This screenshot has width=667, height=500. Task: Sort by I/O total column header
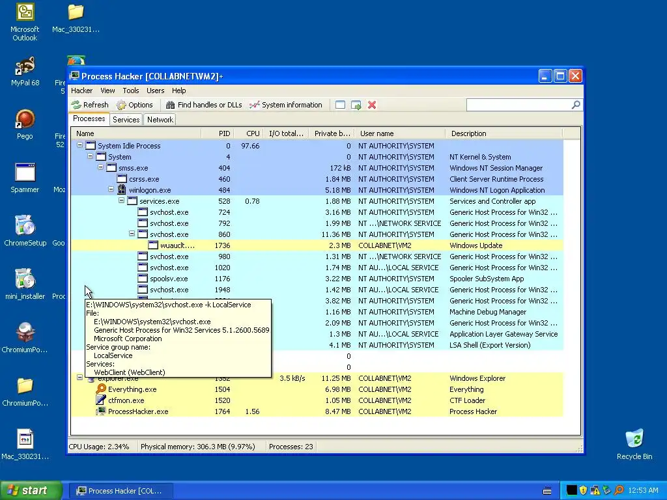pos(286,133)
